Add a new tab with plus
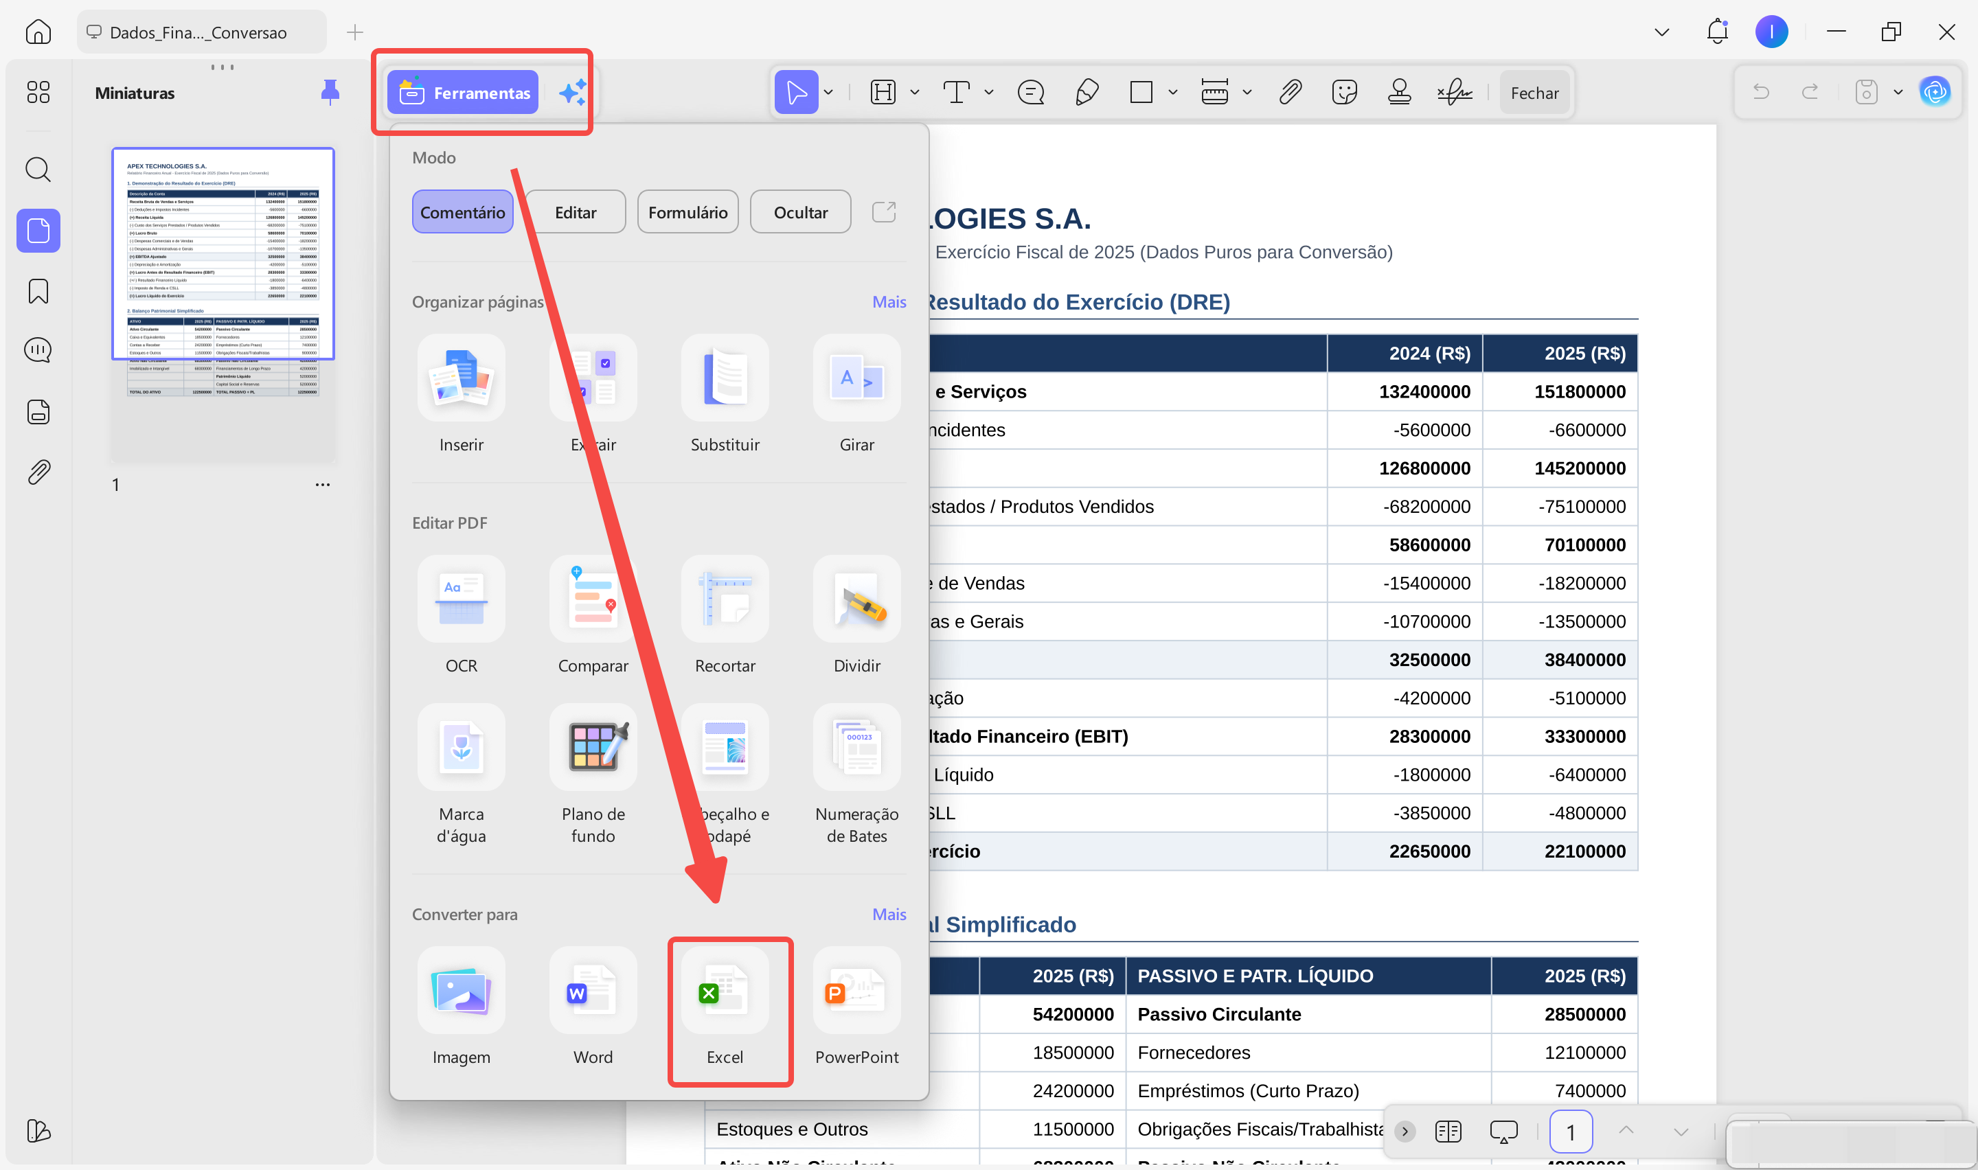Screen dimensions: 1978x1170 [355, 32]
